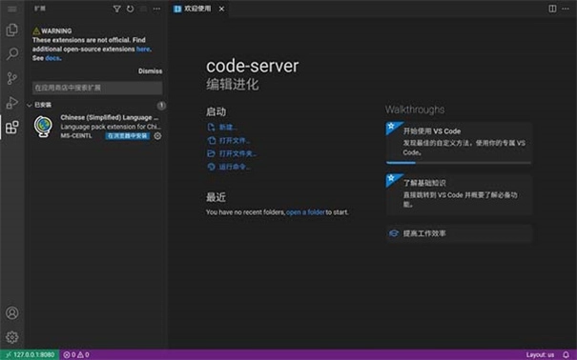The image size is (577, 360).
Task: Follow the 'open a folder' link
Action: (x=305, y=212)
